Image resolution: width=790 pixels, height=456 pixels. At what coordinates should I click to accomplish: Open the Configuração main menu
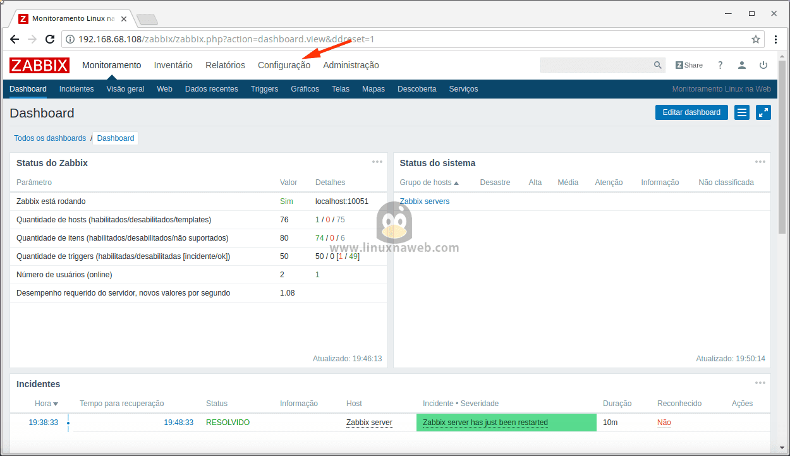point(284,65)
